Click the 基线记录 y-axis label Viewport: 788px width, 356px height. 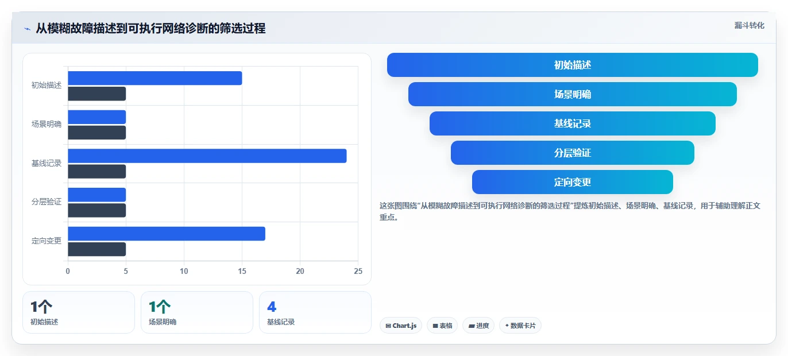tap(47, 164)
